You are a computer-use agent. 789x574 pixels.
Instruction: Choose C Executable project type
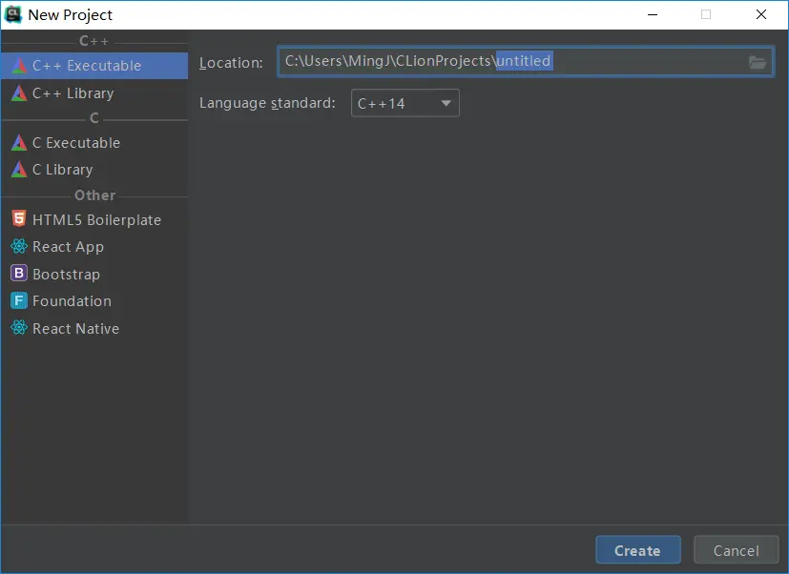[x=94, y=143]
